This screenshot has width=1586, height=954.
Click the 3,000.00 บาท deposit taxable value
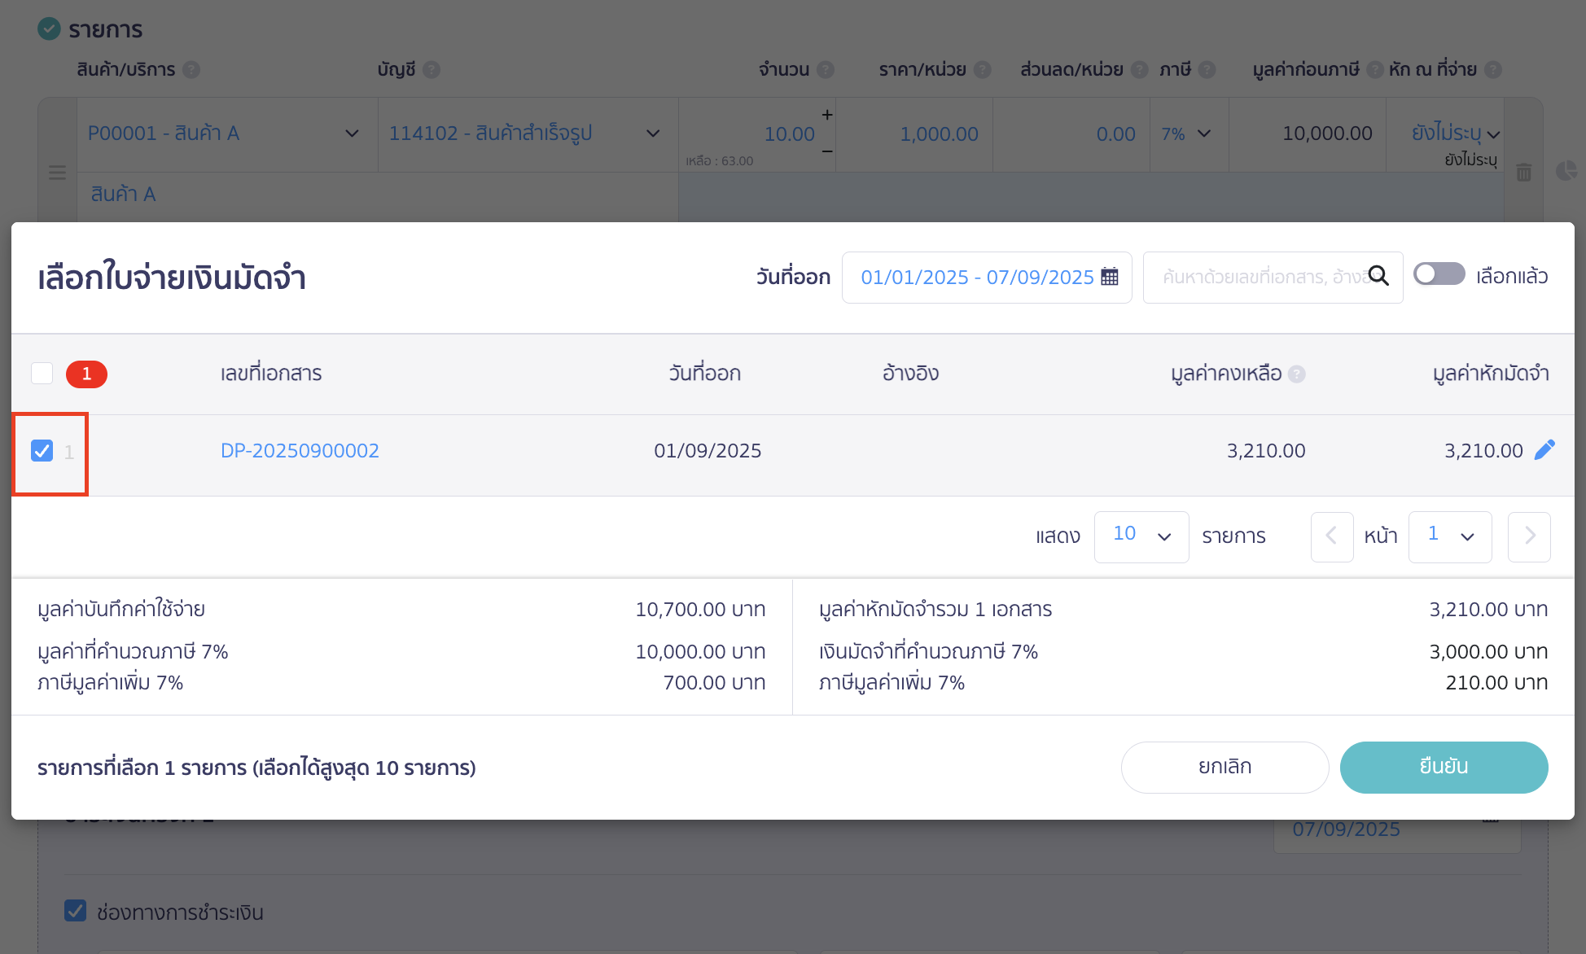pos(1488,652)
